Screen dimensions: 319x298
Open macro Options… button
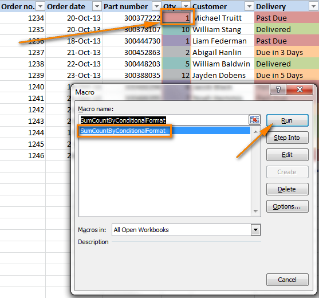pyautogui.click(x=288, y=206)
